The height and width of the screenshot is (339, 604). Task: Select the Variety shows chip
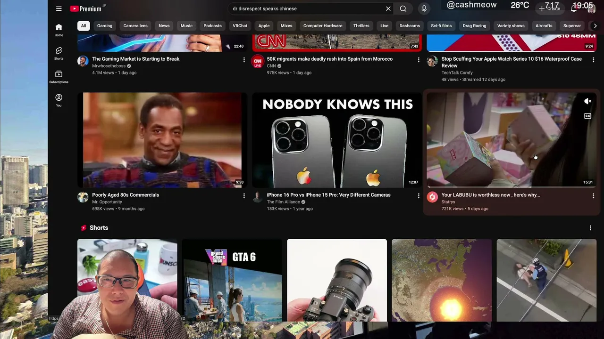(x=511, y=26)
